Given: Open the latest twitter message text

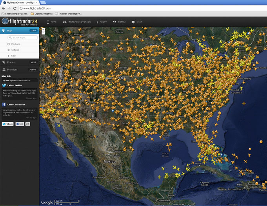Looking at the screenshot, I should [19, 93].
